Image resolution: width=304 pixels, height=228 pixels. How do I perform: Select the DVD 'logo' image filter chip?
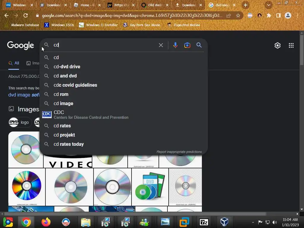click(20, 123)
